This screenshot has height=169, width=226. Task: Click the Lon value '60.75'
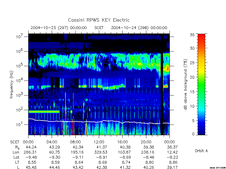point(55,152)
